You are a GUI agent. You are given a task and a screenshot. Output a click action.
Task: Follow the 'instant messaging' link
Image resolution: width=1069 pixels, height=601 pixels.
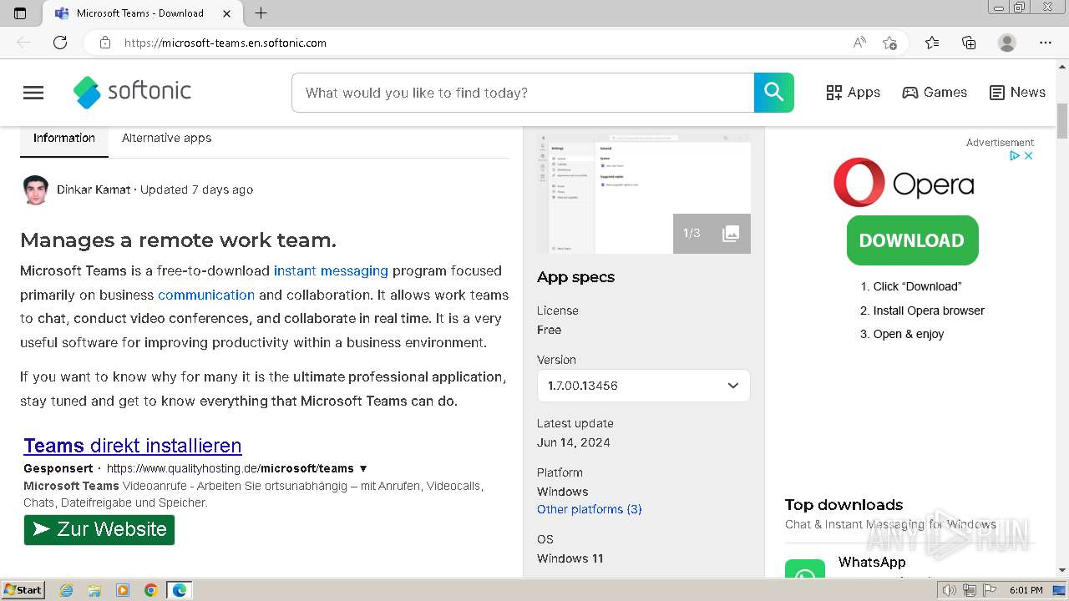(x=331, y=270)
